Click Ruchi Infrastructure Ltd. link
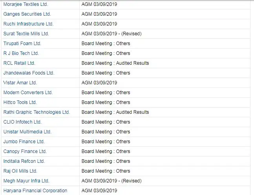The height and width of the screenshot is (195, 254). [28, 24]
